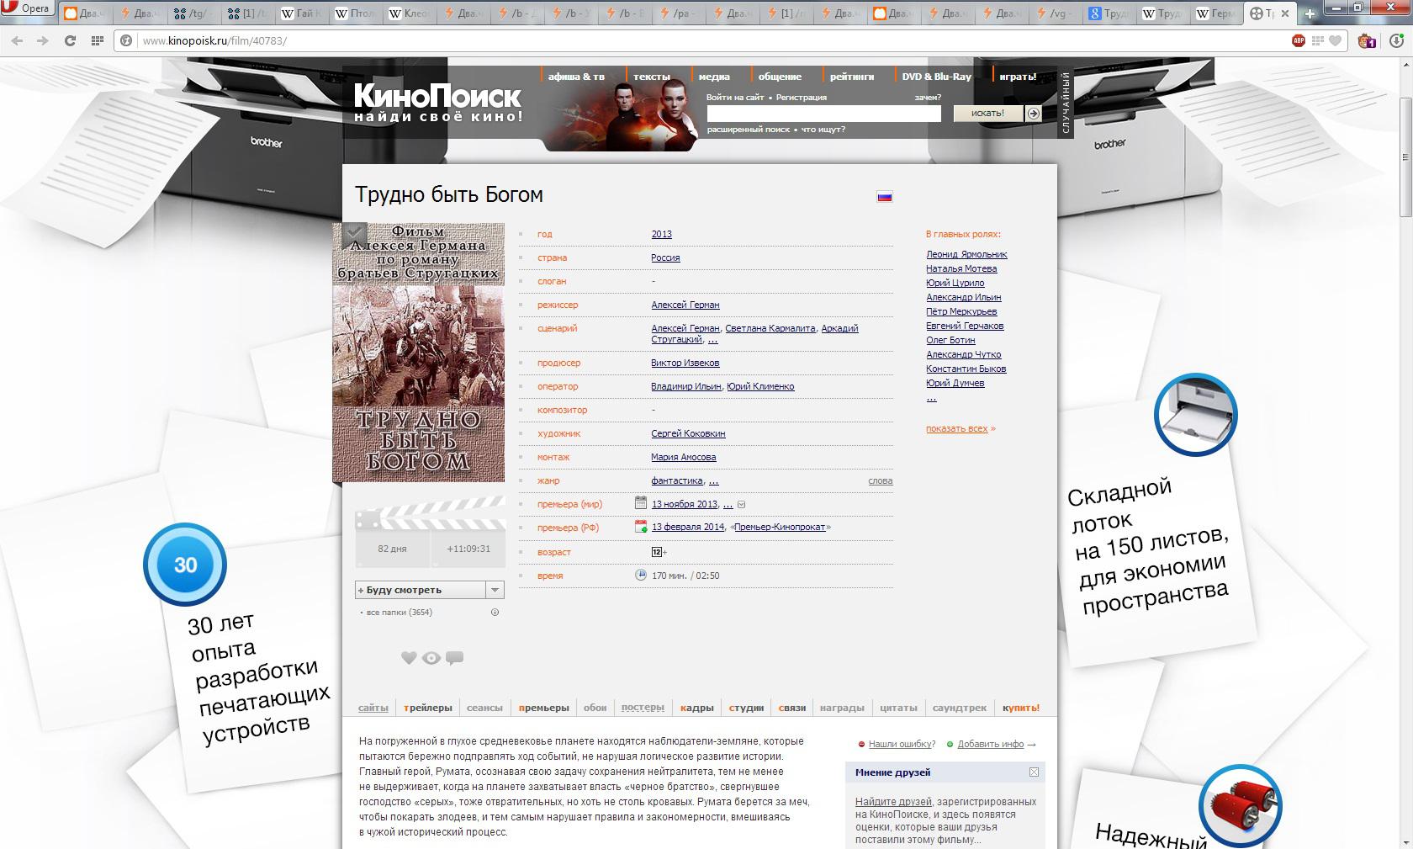The image size is (1413, 849).
Task: Switch to the трейлеры tab
Action: click(428, 708)
